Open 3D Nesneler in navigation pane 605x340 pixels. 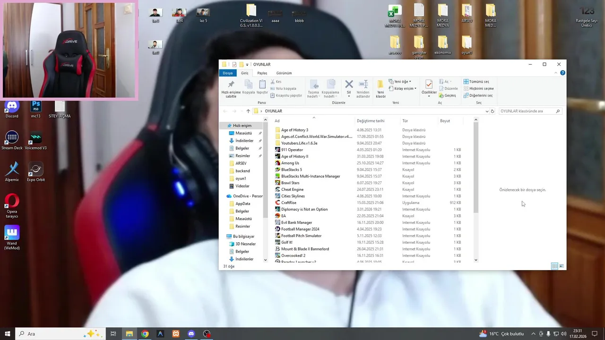245,244
